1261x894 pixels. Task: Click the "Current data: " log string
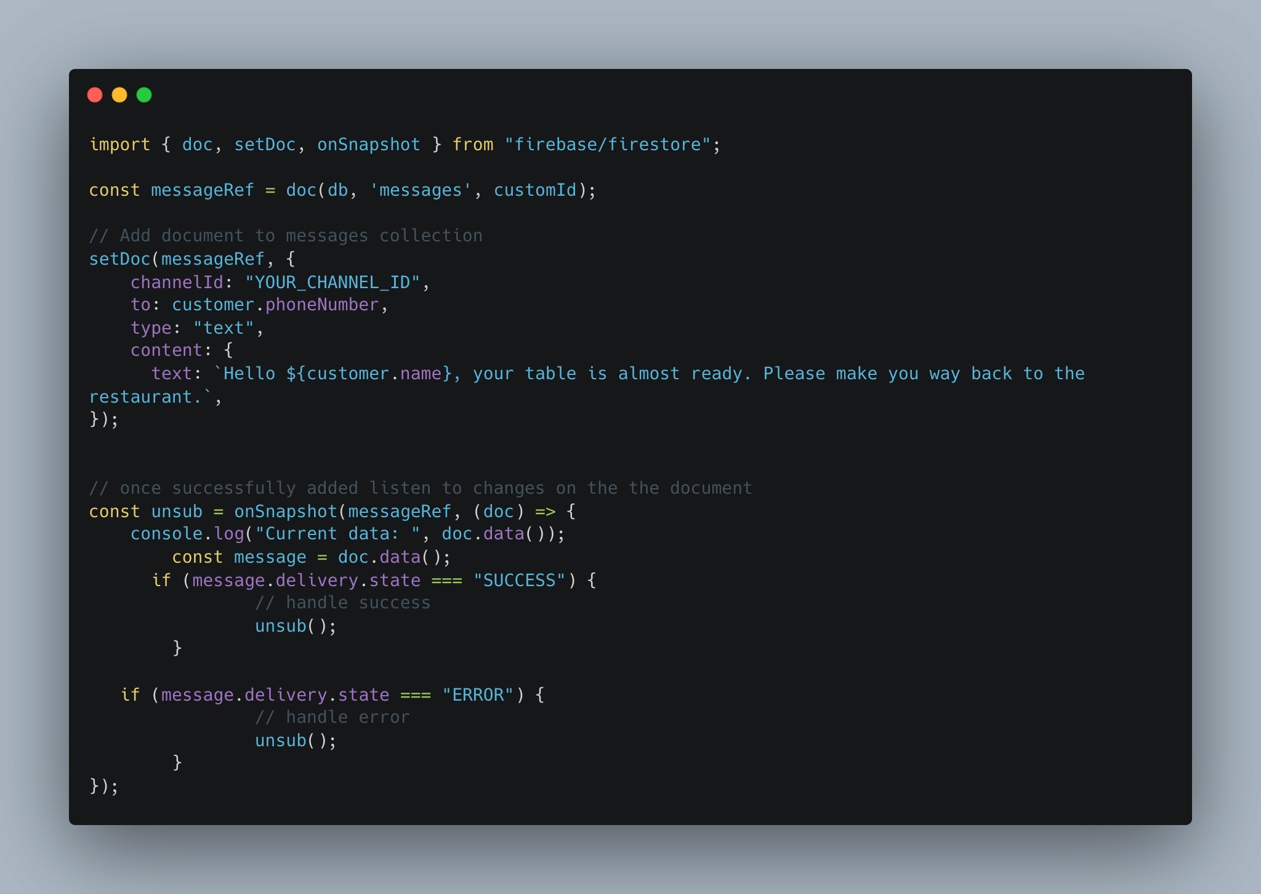pyautogui.click(x=337, y=534)
